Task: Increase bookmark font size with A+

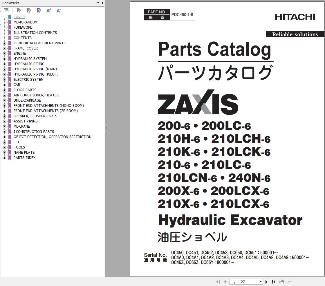Action: point(49,10)
